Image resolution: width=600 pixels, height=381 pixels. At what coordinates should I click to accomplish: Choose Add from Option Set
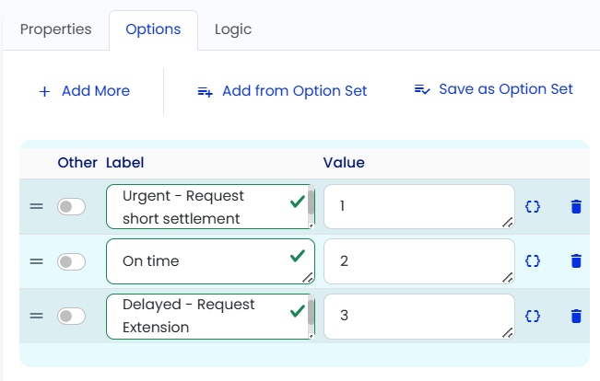282,91
